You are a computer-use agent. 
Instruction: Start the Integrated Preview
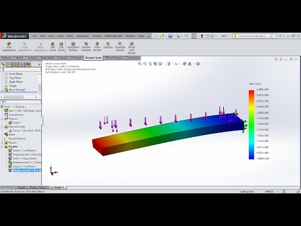coord(73,46)
